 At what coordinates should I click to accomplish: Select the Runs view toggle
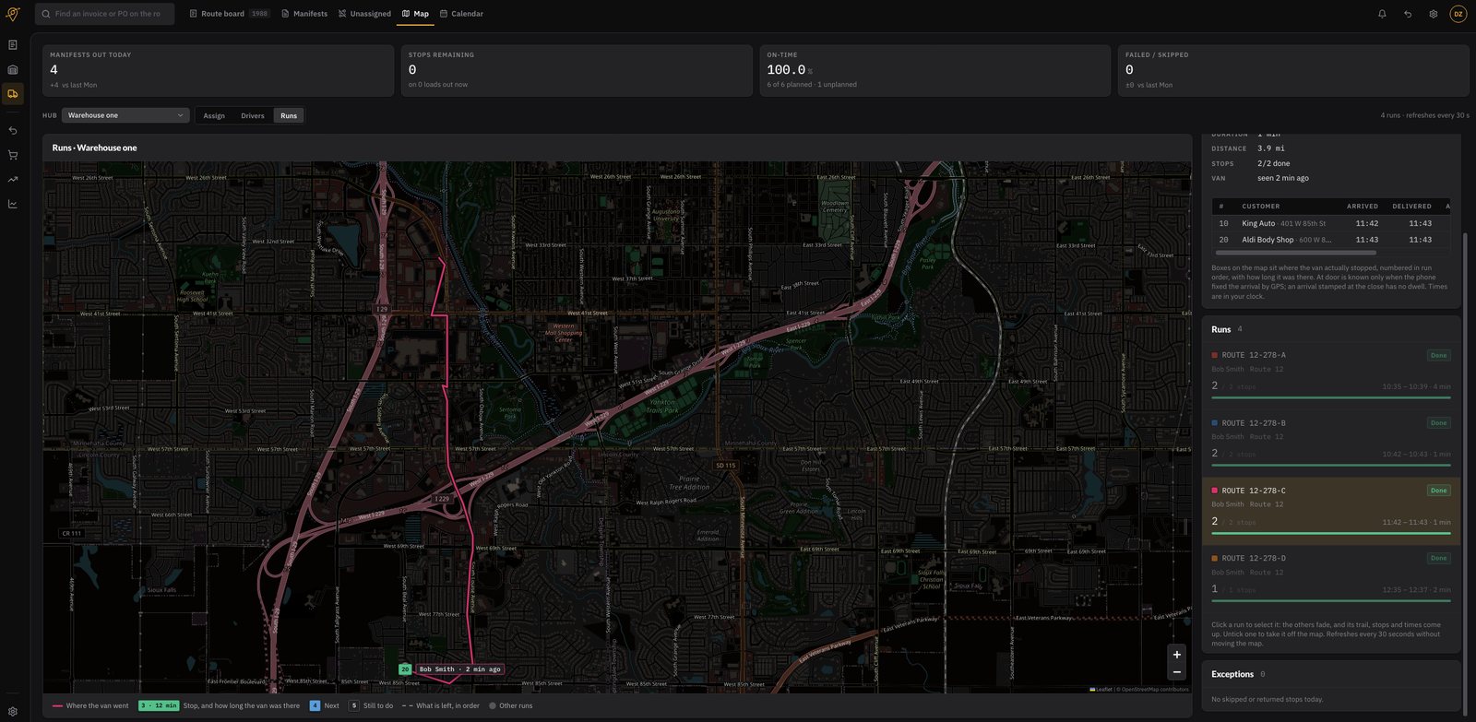click(x=289, y=115)
